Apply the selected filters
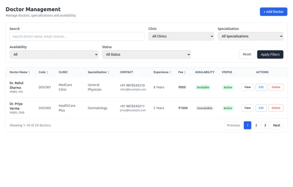This screenshot has height=187, width=293. point(270,55)
